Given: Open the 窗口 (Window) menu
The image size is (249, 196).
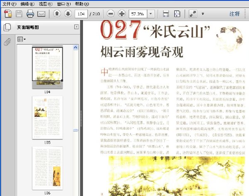Looking at the screenshot, I should click(x=64, y=4).
